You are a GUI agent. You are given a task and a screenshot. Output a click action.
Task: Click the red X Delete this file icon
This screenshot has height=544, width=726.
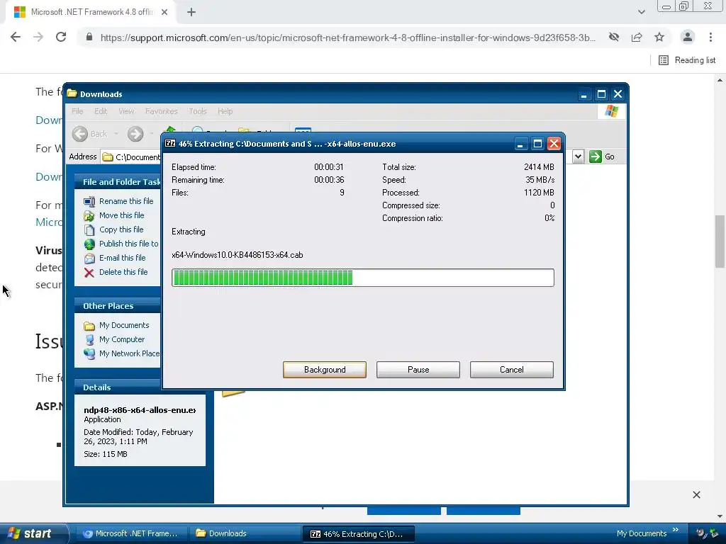click(89, 273)
